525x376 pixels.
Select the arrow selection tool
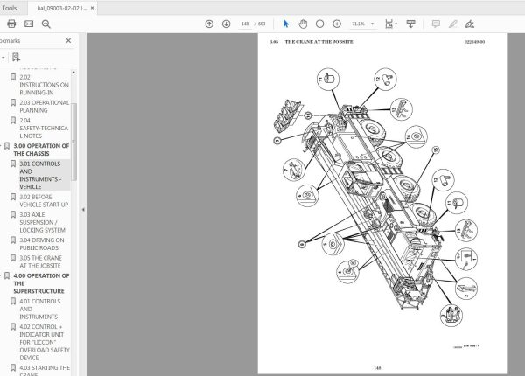click(286, 24)
